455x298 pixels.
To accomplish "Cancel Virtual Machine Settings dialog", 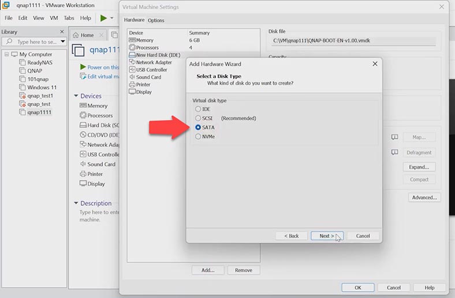I will (x=393, y=288).
